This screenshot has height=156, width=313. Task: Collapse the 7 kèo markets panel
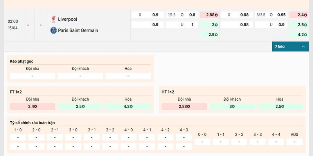click(x=303, y=46)
